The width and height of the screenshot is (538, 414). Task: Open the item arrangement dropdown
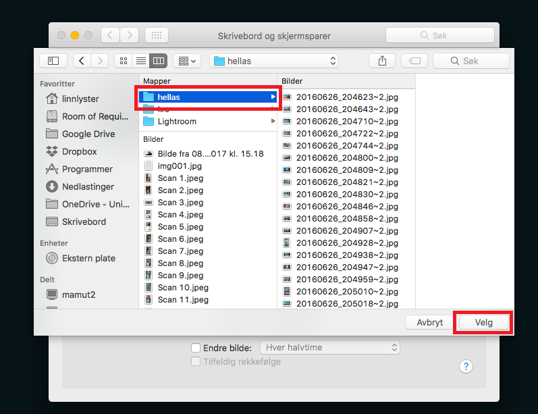(186, 61)
